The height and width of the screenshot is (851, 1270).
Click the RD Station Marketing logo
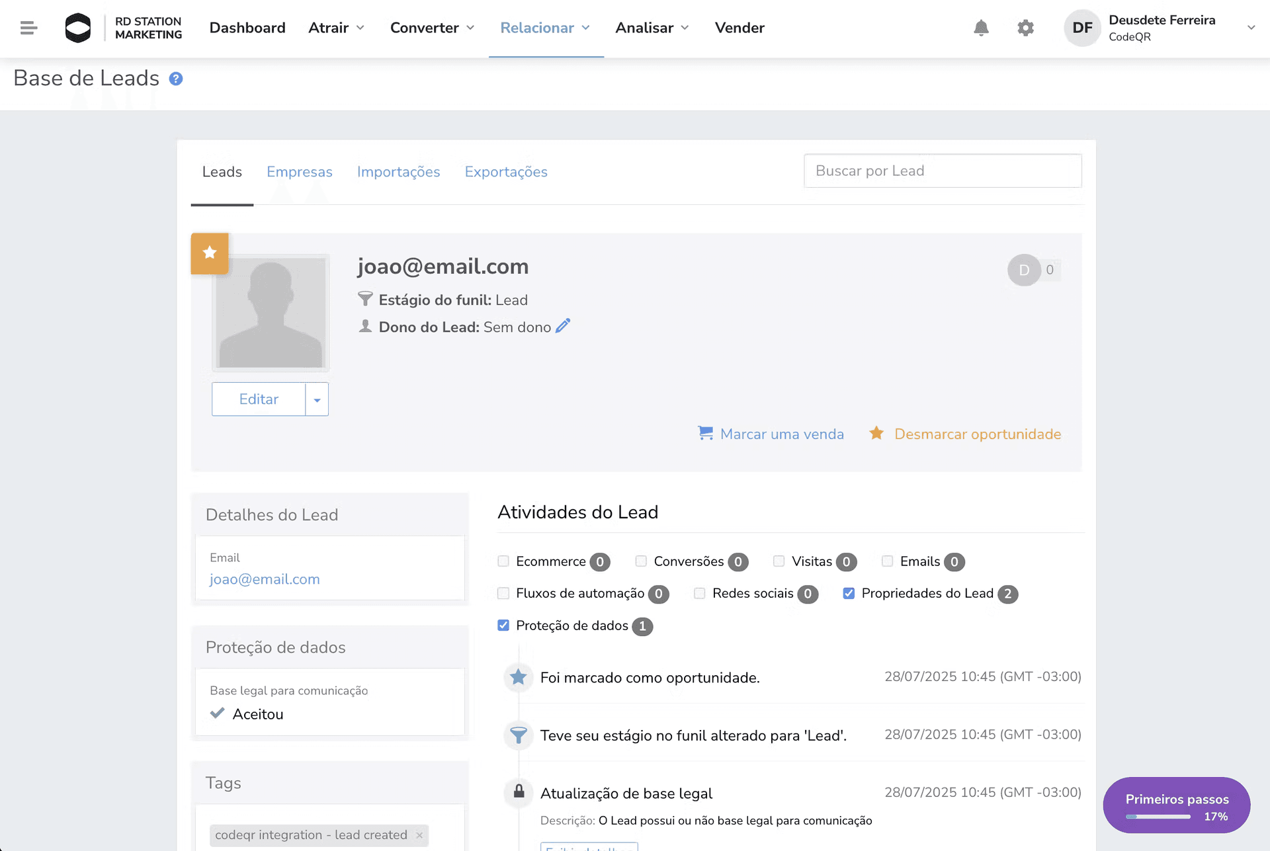tap(78, 28)
